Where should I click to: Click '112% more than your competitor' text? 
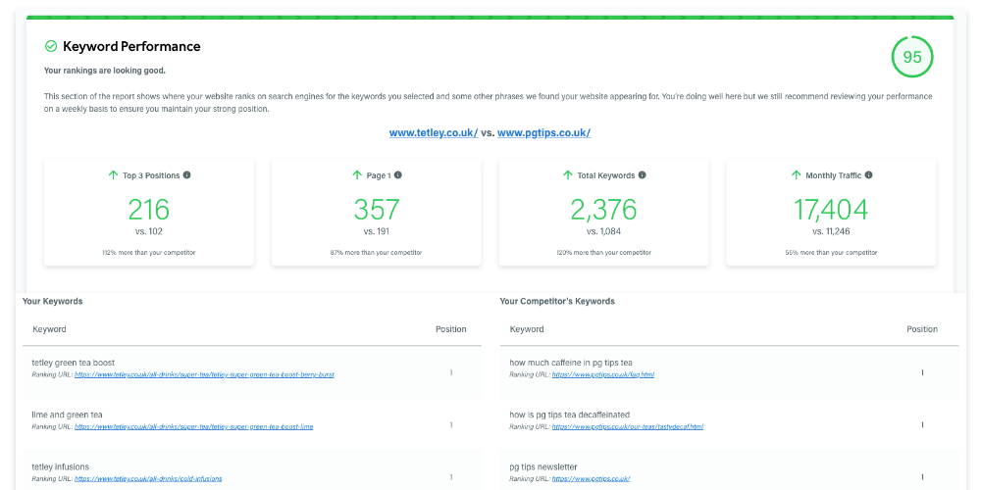149,253
